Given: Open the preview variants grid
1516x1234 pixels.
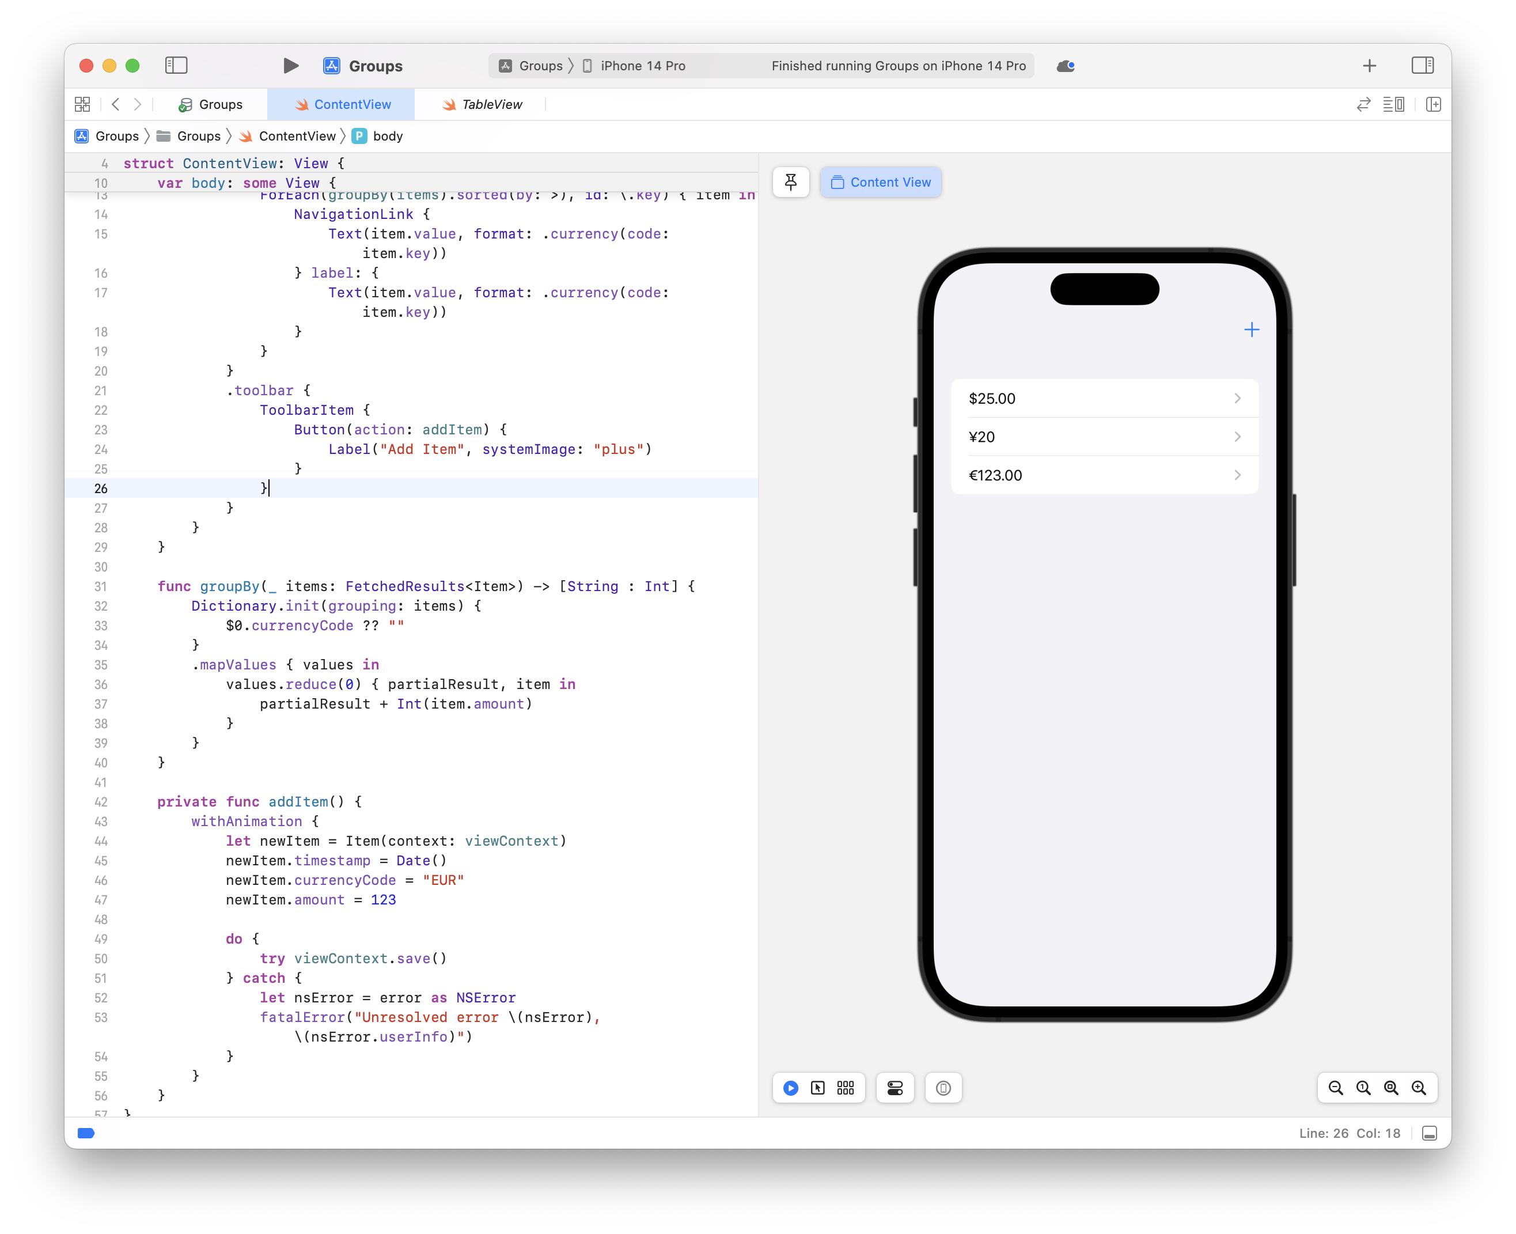Looking at the screenshot, I should click(x=845, y=1088).
